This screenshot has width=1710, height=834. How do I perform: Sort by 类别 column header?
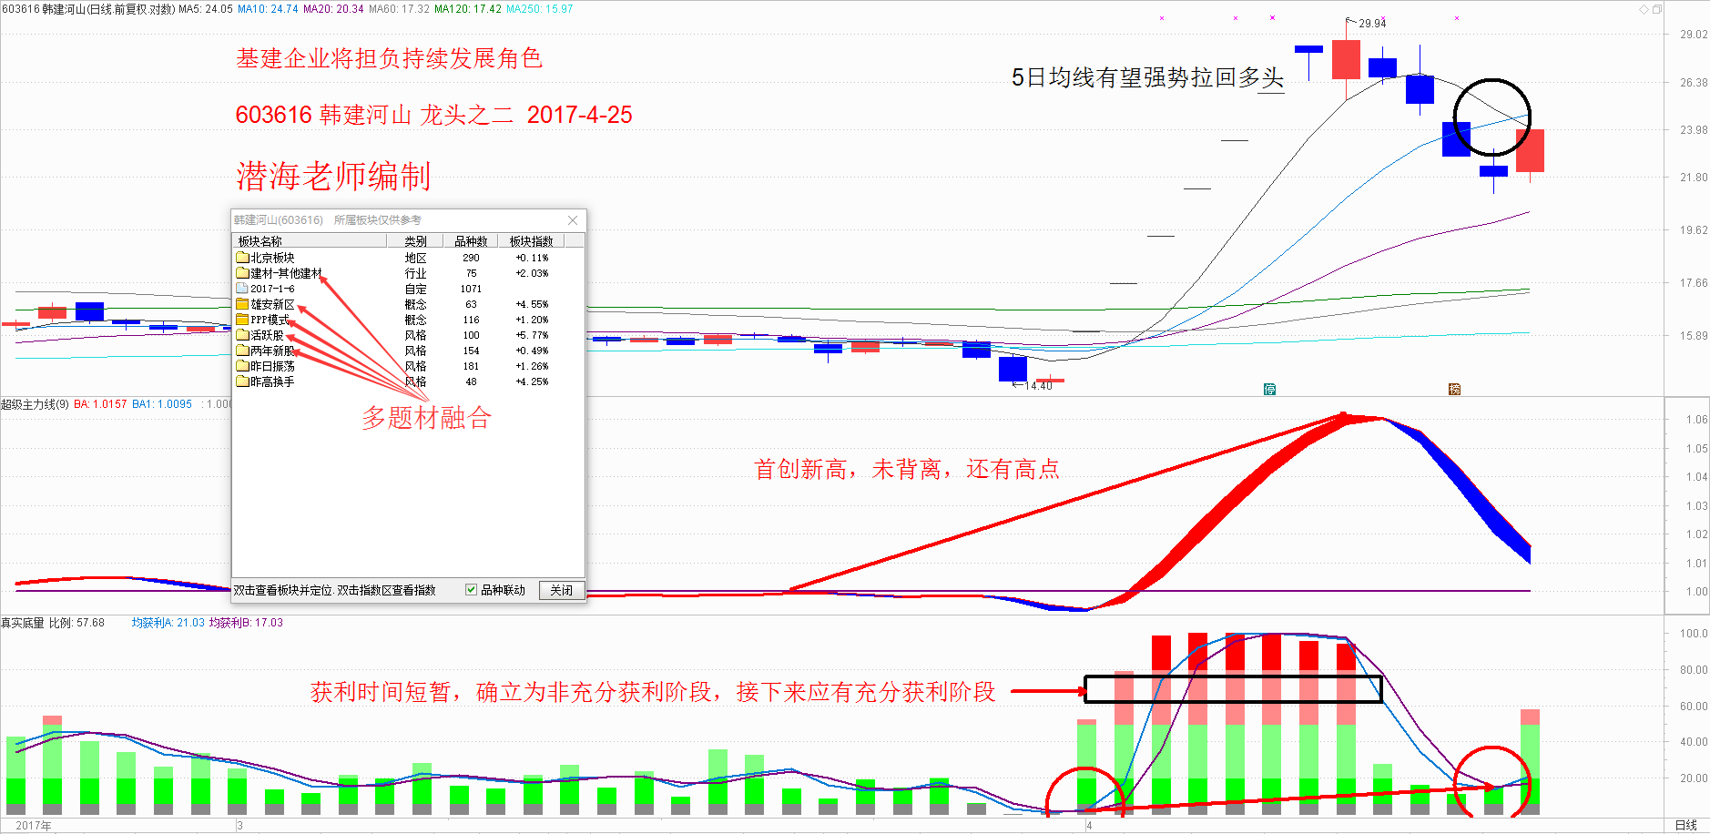[x=415, y=241]
